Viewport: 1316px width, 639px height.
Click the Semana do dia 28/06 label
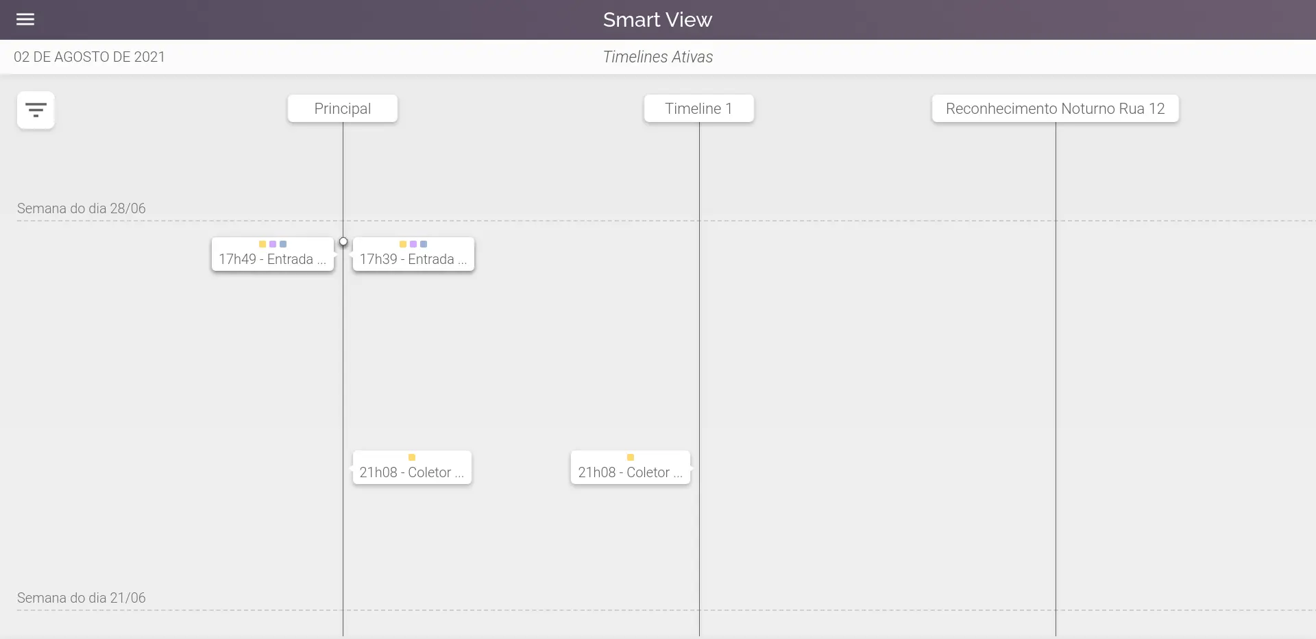tap(81, 208)
